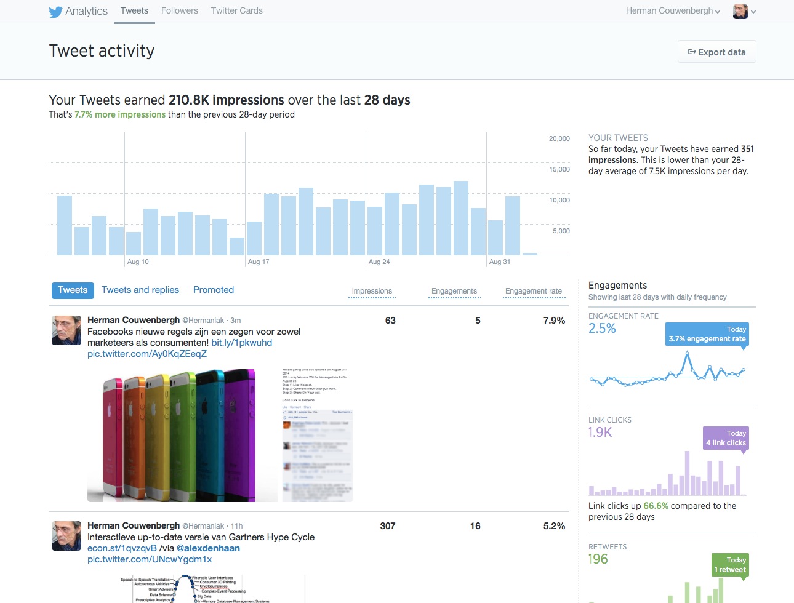This screenshot has width=794, height=603.
Task: Click the 196 retweets value
Action: click(598, 559)
